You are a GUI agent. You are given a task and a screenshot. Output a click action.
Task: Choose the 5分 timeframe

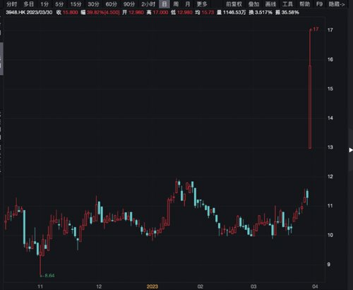tap(59, 4)
